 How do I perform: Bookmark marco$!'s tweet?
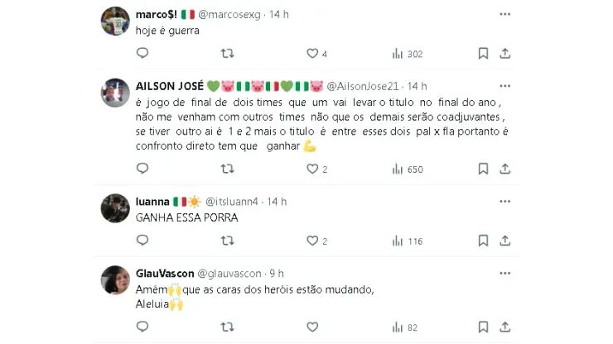pyautogui.click(x=483, y=54)
